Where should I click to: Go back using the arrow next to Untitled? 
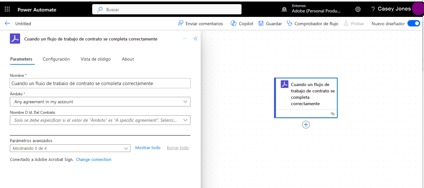(x=7, y=23)
